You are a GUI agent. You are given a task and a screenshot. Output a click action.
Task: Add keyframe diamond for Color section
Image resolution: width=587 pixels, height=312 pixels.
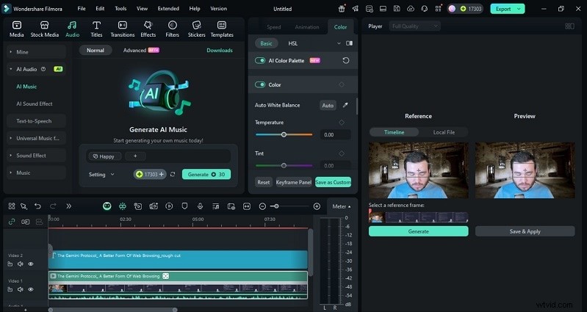pyautogui.click(x=342, y=84)
